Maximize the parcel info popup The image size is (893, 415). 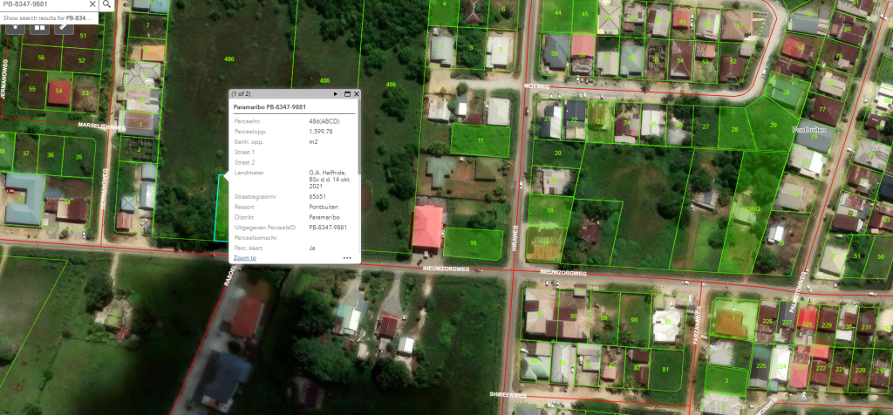346,93
